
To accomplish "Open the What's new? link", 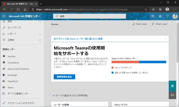I will tap(160, 24).
